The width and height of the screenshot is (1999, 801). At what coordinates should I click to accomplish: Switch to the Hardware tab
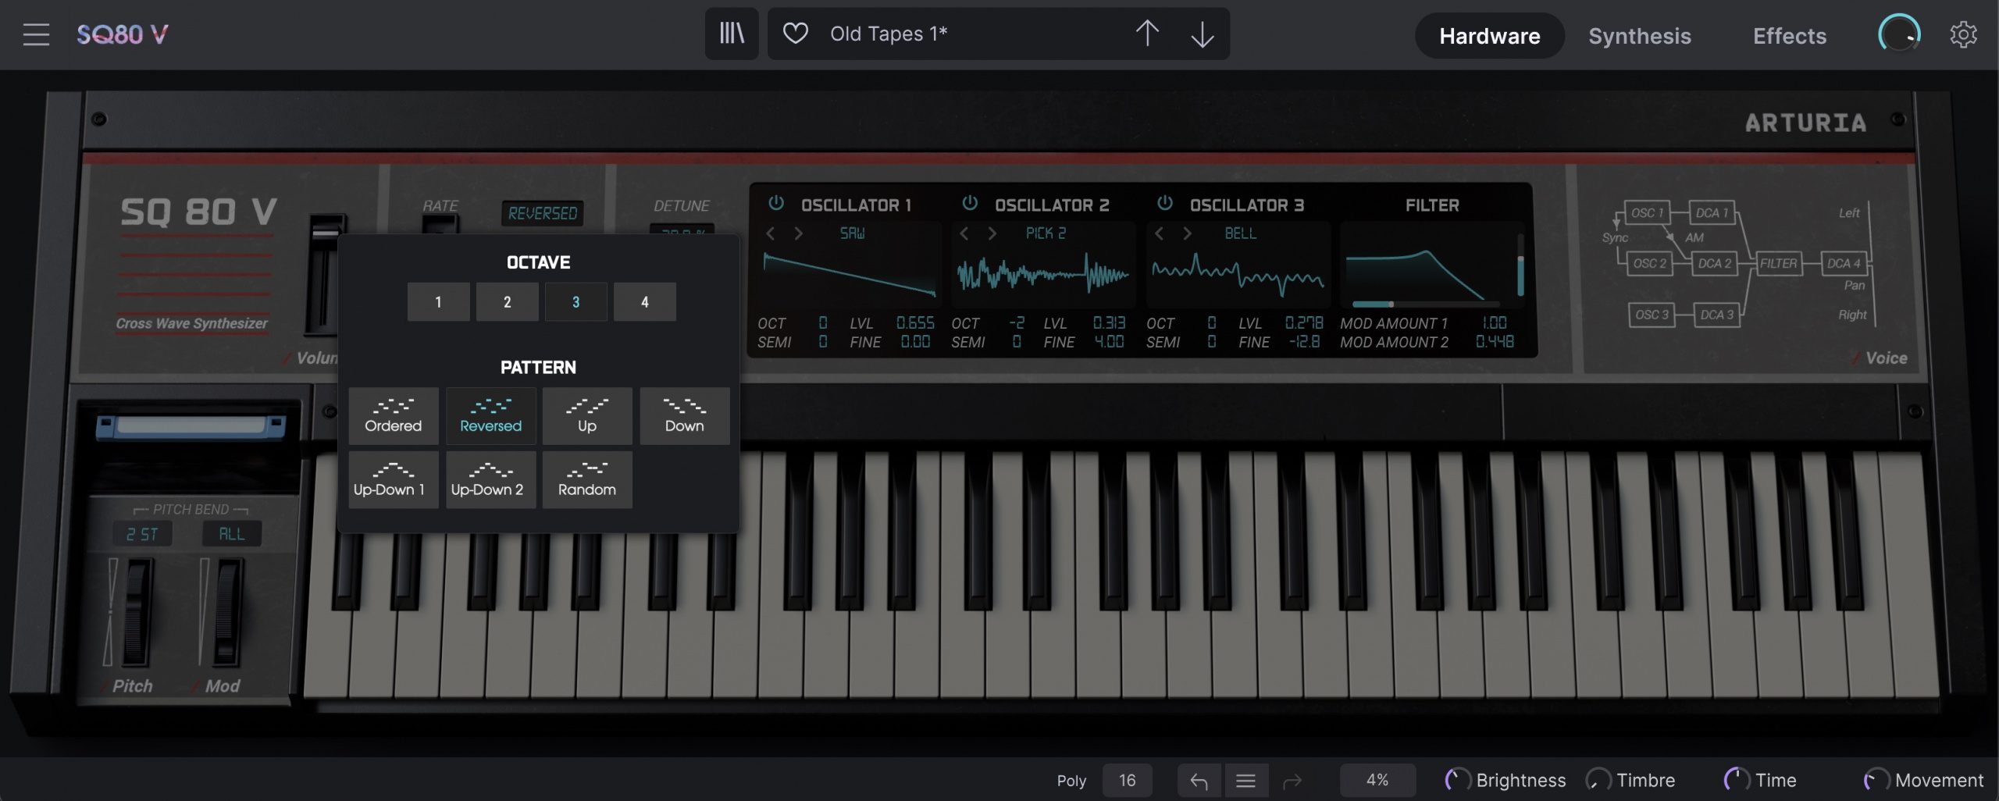coord(1489,36)
